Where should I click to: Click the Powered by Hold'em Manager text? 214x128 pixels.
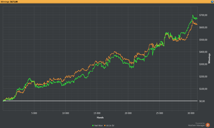coord(197,124)
